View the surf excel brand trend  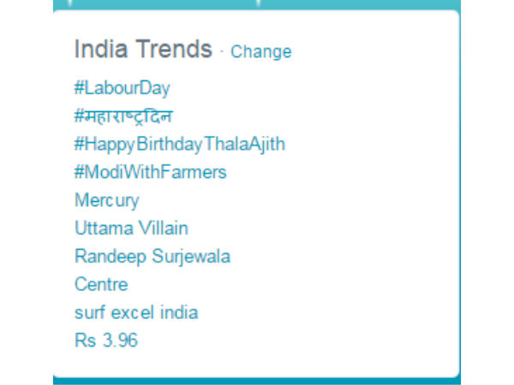point(136,312)
